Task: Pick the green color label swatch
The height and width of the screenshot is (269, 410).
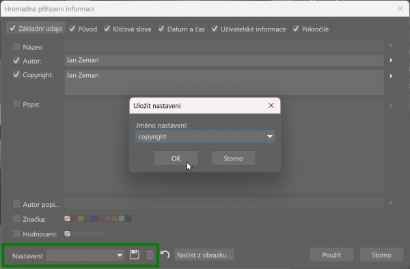Action: [x=87, y=218]
